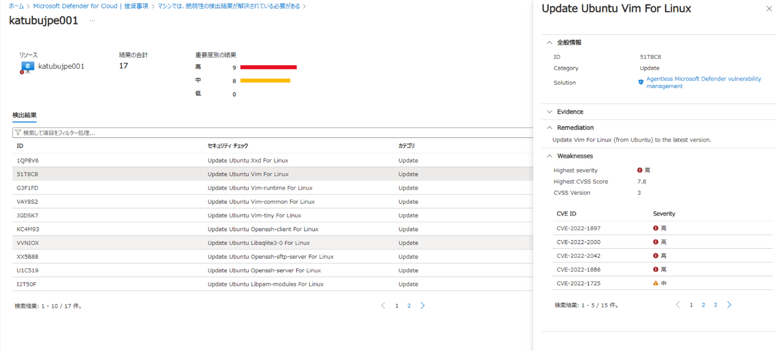Viewport: 777px width, 351px height.
Task: Select Update Ubuntu Openssh-client For Linux
Action: pos(273,230)
